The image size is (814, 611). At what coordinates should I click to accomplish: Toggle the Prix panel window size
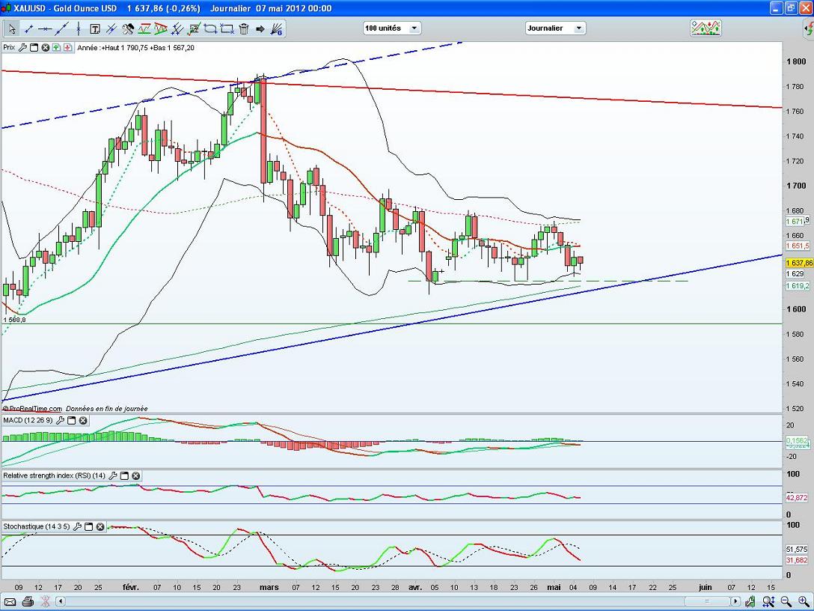click(x=34, y=47)
